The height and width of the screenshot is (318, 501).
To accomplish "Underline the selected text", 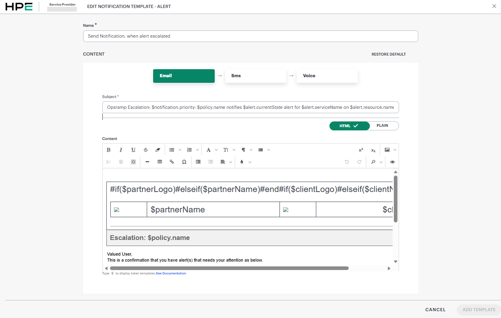I will 133,150.
